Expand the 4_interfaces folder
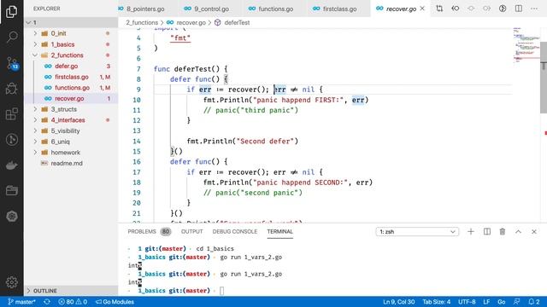Image resolution: width=547 pixels, height=307 pixels. pos(35,119)
